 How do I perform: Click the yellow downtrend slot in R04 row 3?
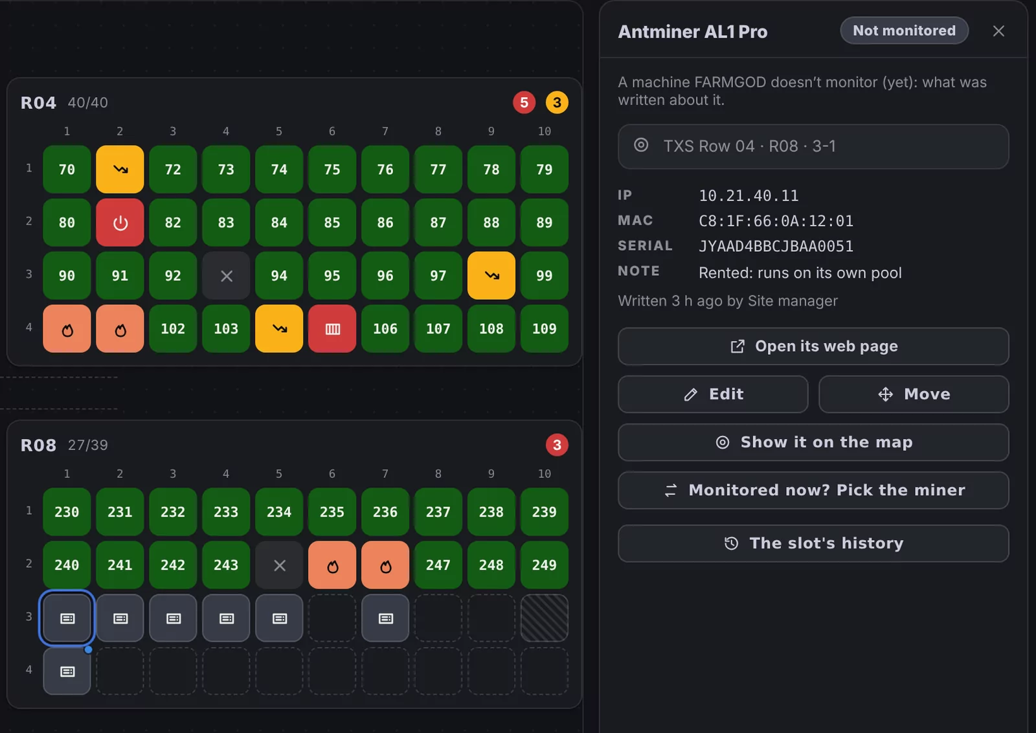(x=491, y=275)
